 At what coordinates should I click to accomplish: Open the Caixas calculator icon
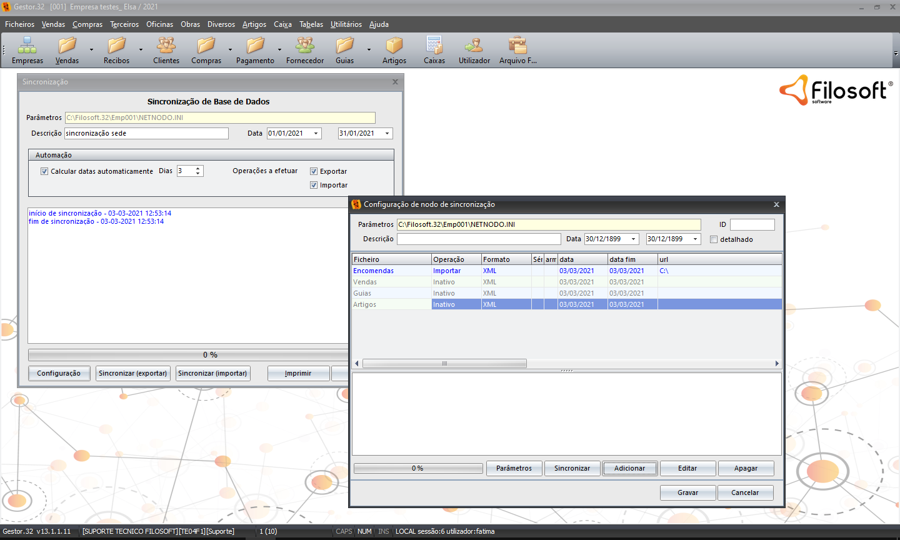coord(434,46)
